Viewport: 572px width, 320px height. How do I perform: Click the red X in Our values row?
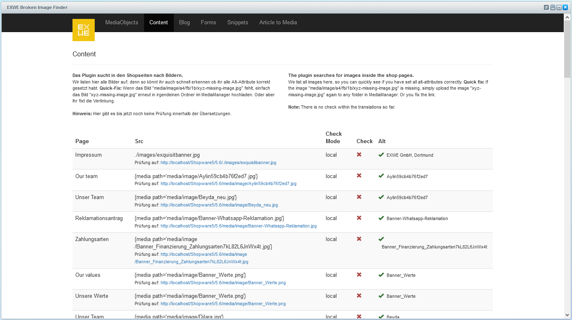[359, 275]
